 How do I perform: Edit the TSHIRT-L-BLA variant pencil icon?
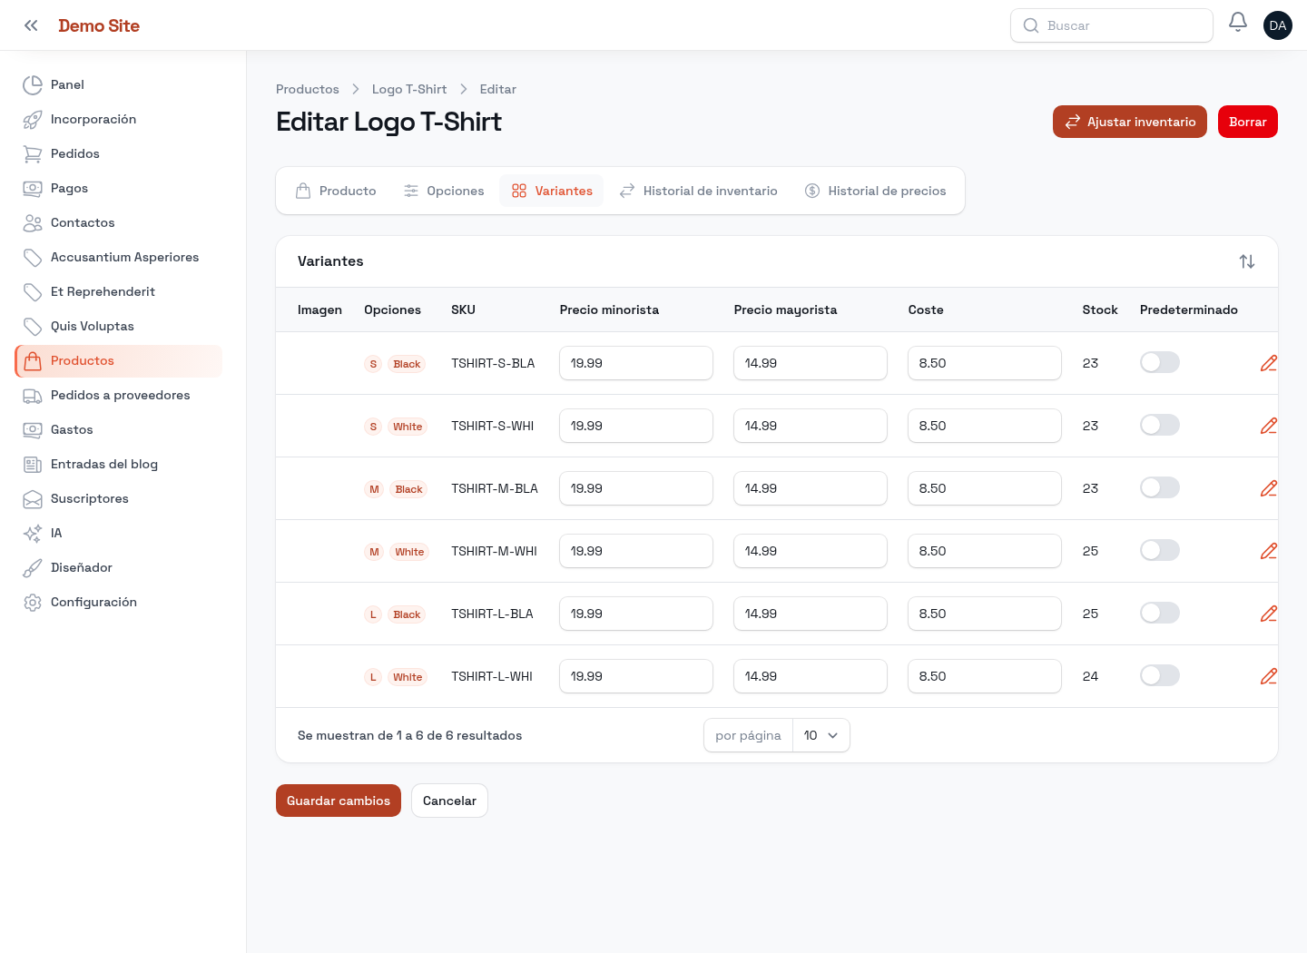[1269, 614]
